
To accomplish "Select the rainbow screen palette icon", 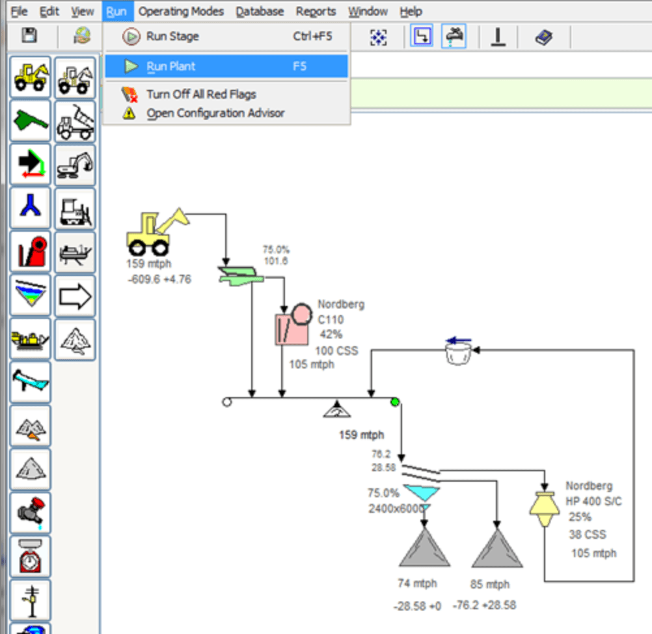I will 31,296.
